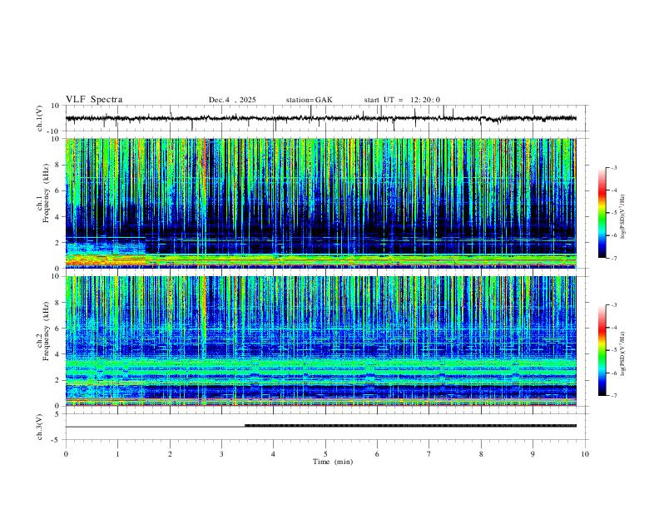
Task: Click the "5" tick on ch.3(V) axis
Action: tap(58, 413)
